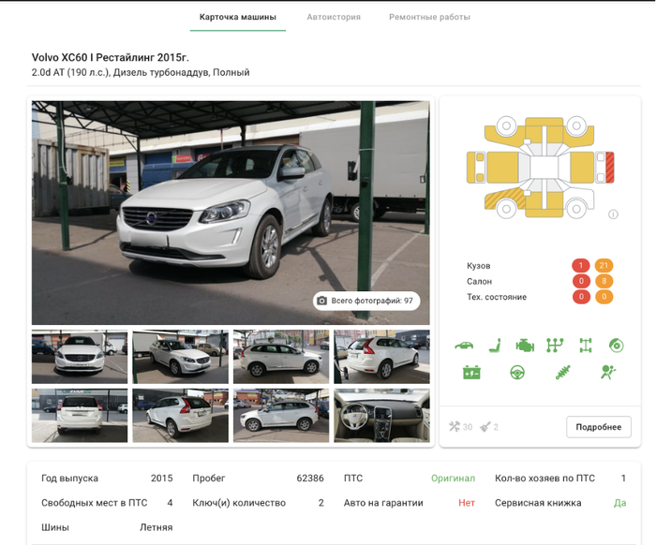
Task: Click the Подробнее button
Action: (598, 427)
